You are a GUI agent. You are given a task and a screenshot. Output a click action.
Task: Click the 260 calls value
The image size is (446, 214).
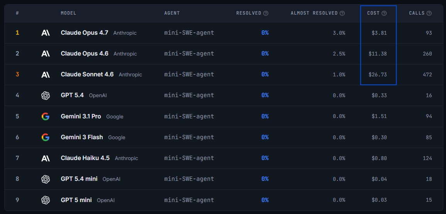point(427,54)
